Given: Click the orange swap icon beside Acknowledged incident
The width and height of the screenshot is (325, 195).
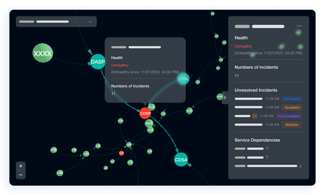Looking at the screenshot, I should tap(254, 116).
